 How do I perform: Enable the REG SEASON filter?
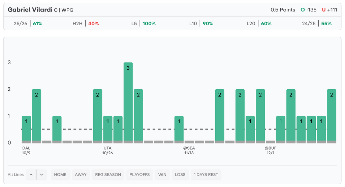tap(108, 175)
